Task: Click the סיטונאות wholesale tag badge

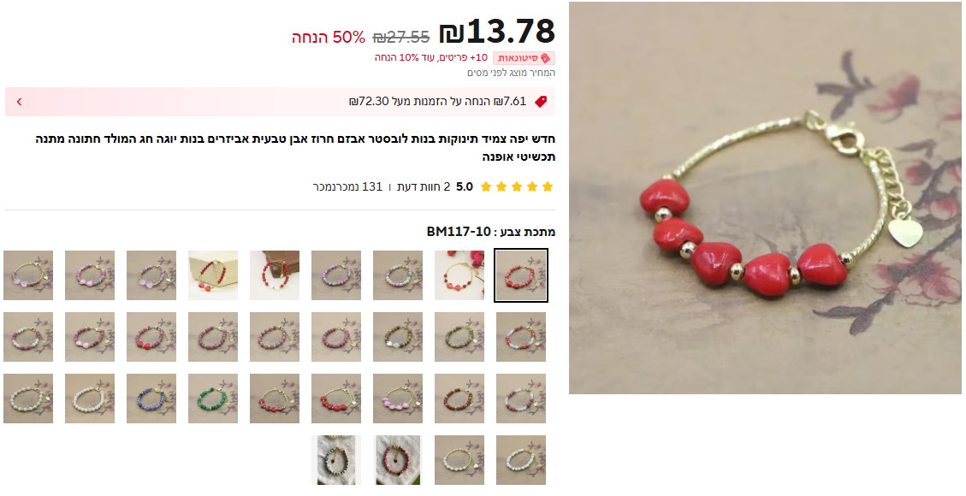Action: 524,58
